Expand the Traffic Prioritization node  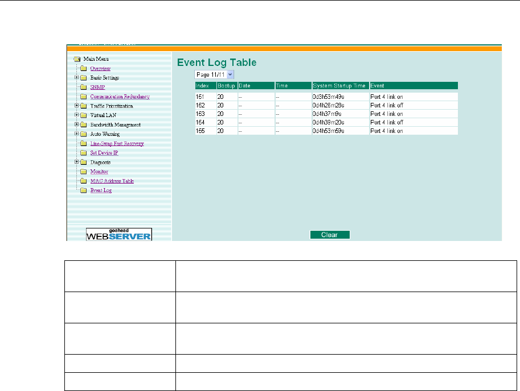click(77, 106)
